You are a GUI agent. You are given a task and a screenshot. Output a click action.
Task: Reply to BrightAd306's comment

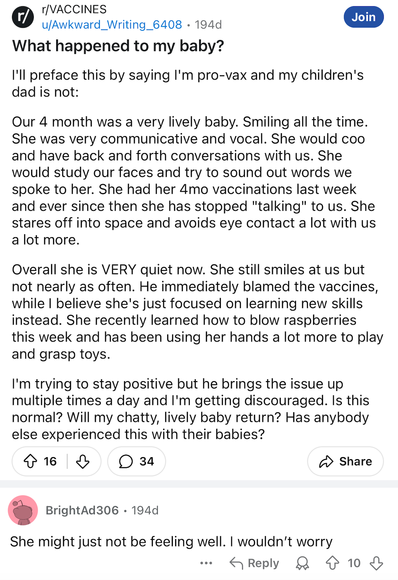[254, 563]
